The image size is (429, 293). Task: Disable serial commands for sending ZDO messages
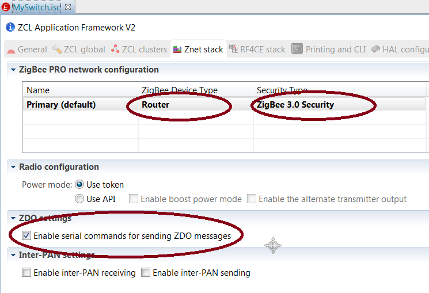pos(26,235)
